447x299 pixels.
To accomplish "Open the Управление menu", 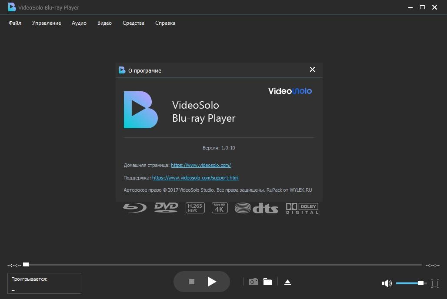I will pos(47,23).
